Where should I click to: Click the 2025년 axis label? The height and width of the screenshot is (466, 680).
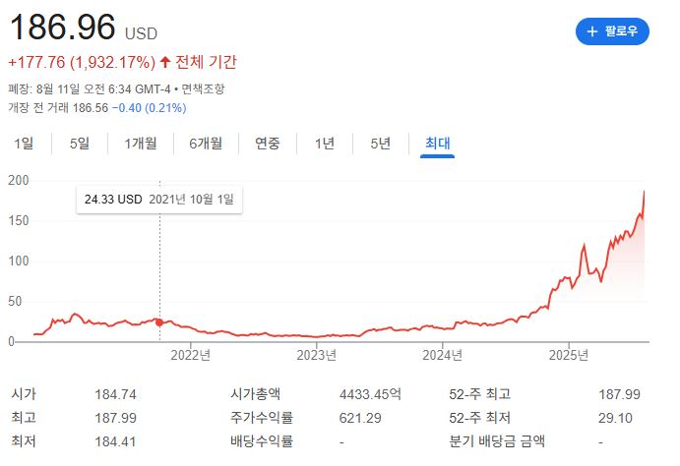569,355
